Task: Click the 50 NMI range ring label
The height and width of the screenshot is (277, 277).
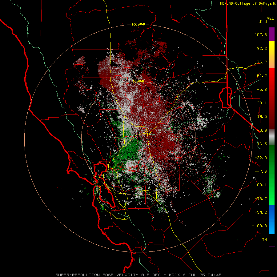Action: pos(138,81)
